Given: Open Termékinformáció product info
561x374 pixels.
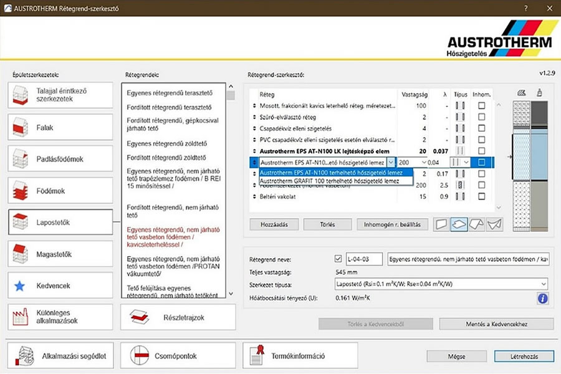Looking at the screenshot, I should [300, 355].
